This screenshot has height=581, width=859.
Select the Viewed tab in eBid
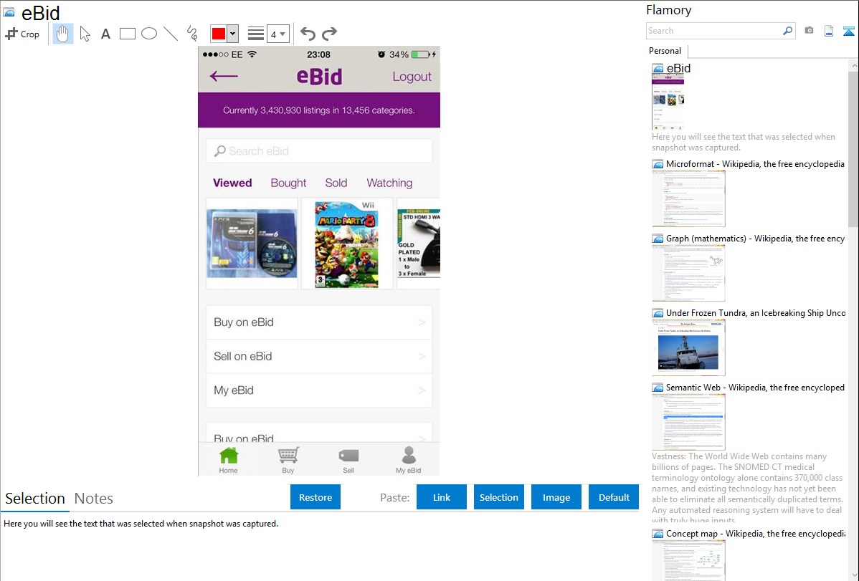tap(232, 183)
